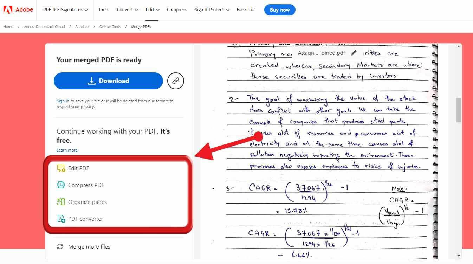Open the Compress PDF tool via its icon

tap(61, 185)
